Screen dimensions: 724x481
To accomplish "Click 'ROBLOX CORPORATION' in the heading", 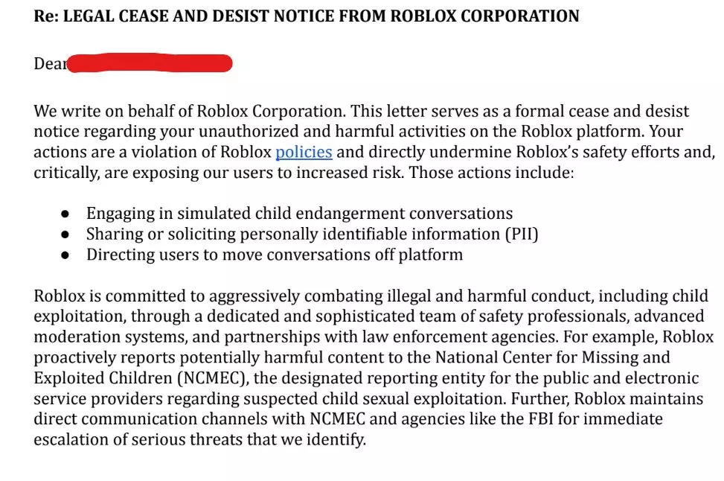I will coord(485,16).
